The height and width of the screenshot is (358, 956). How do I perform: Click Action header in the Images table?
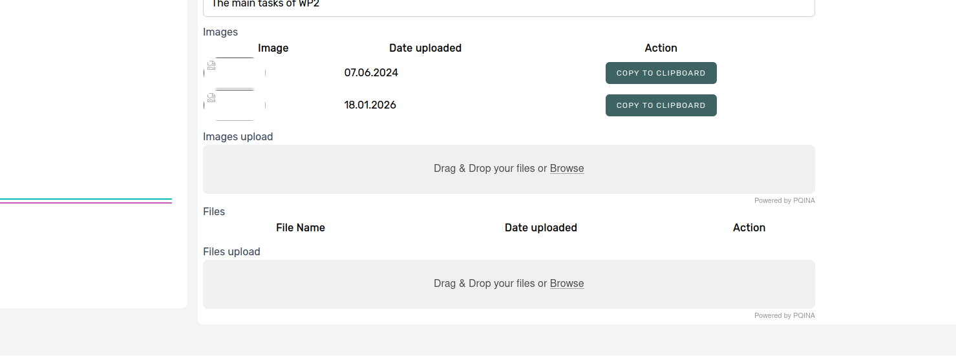coord(661,48)
